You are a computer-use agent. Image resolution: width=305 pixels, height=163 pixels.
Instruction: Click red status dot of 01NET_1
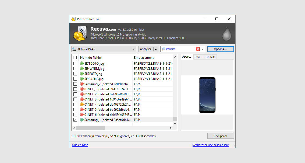coord(82,89)
